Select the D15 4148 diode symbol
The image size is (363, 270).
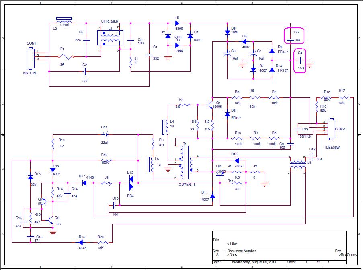pos(81,242)
